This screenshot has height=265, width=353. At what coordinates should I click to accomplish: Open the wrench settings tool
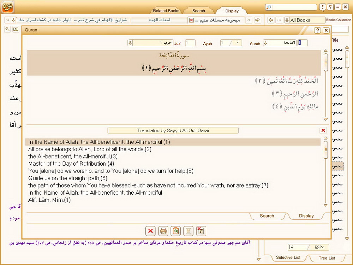(7, 29)
